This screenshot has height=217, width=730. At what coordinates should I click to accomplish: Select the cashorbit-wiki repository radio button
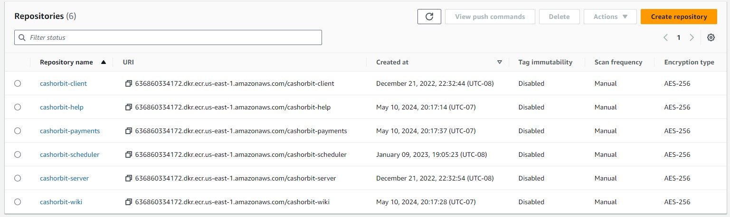(18, 202)
